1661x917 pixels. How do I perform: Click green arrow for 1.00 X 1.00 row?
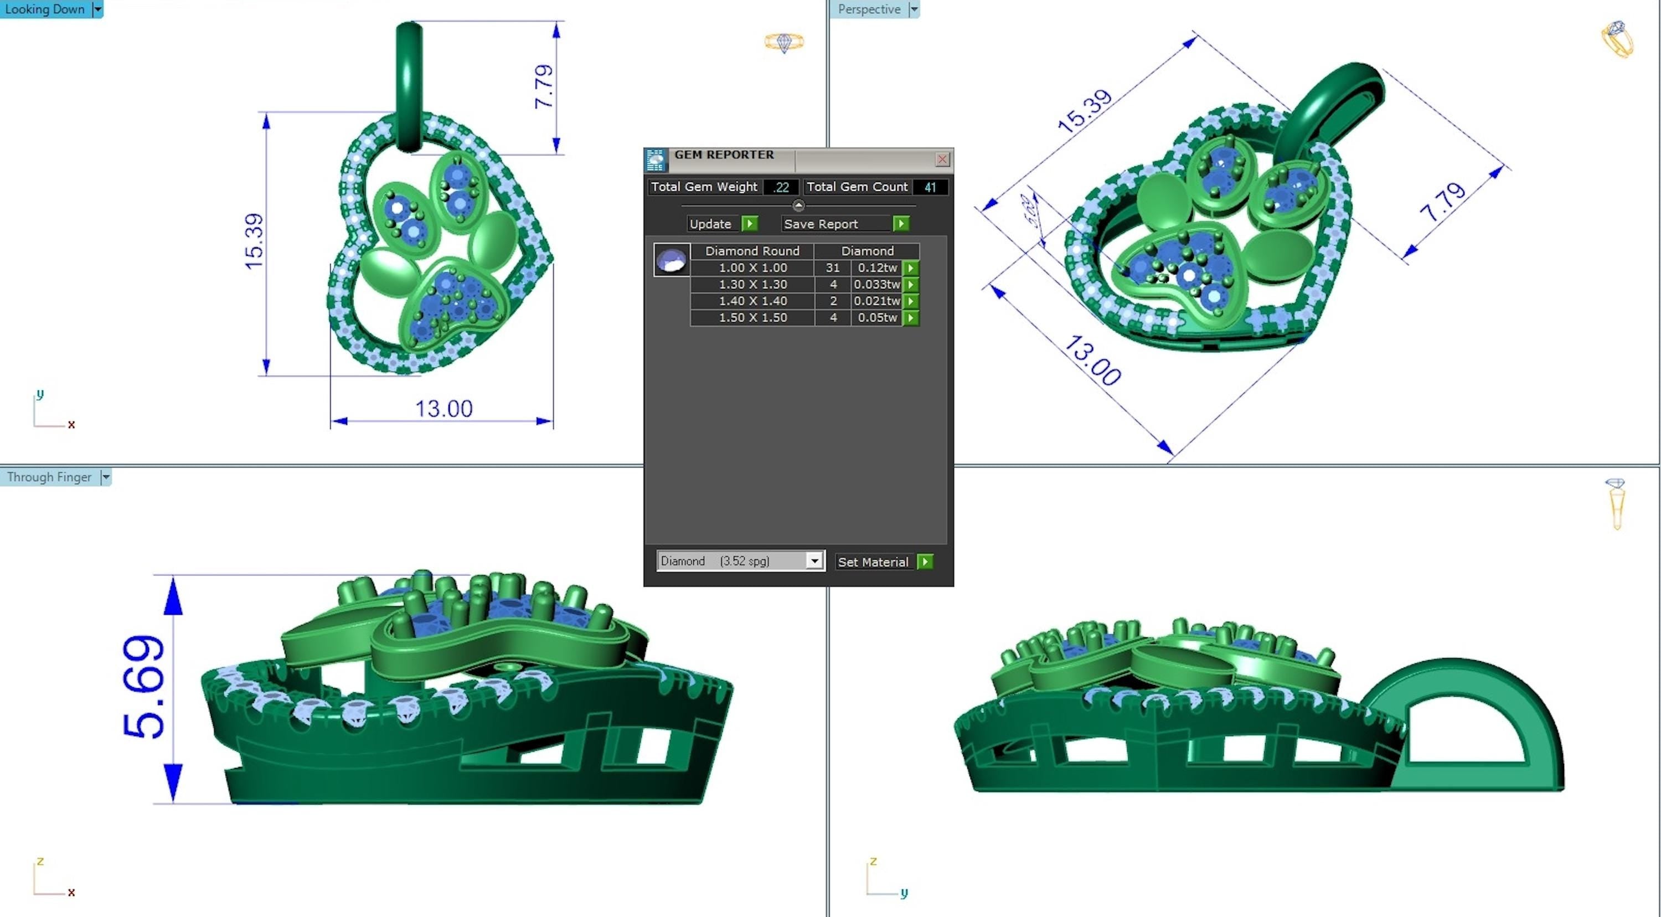[x=910, y=267]
